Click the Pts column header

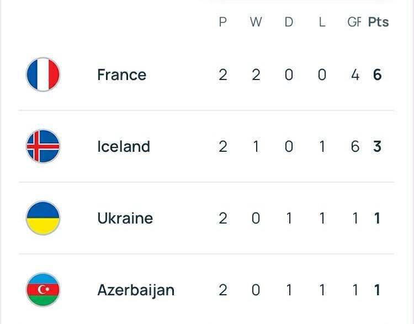click(x=378, y=22)
